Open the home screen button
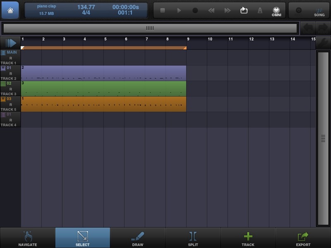The width and height of the screenshot is (331, 248). tap(10, 10)
